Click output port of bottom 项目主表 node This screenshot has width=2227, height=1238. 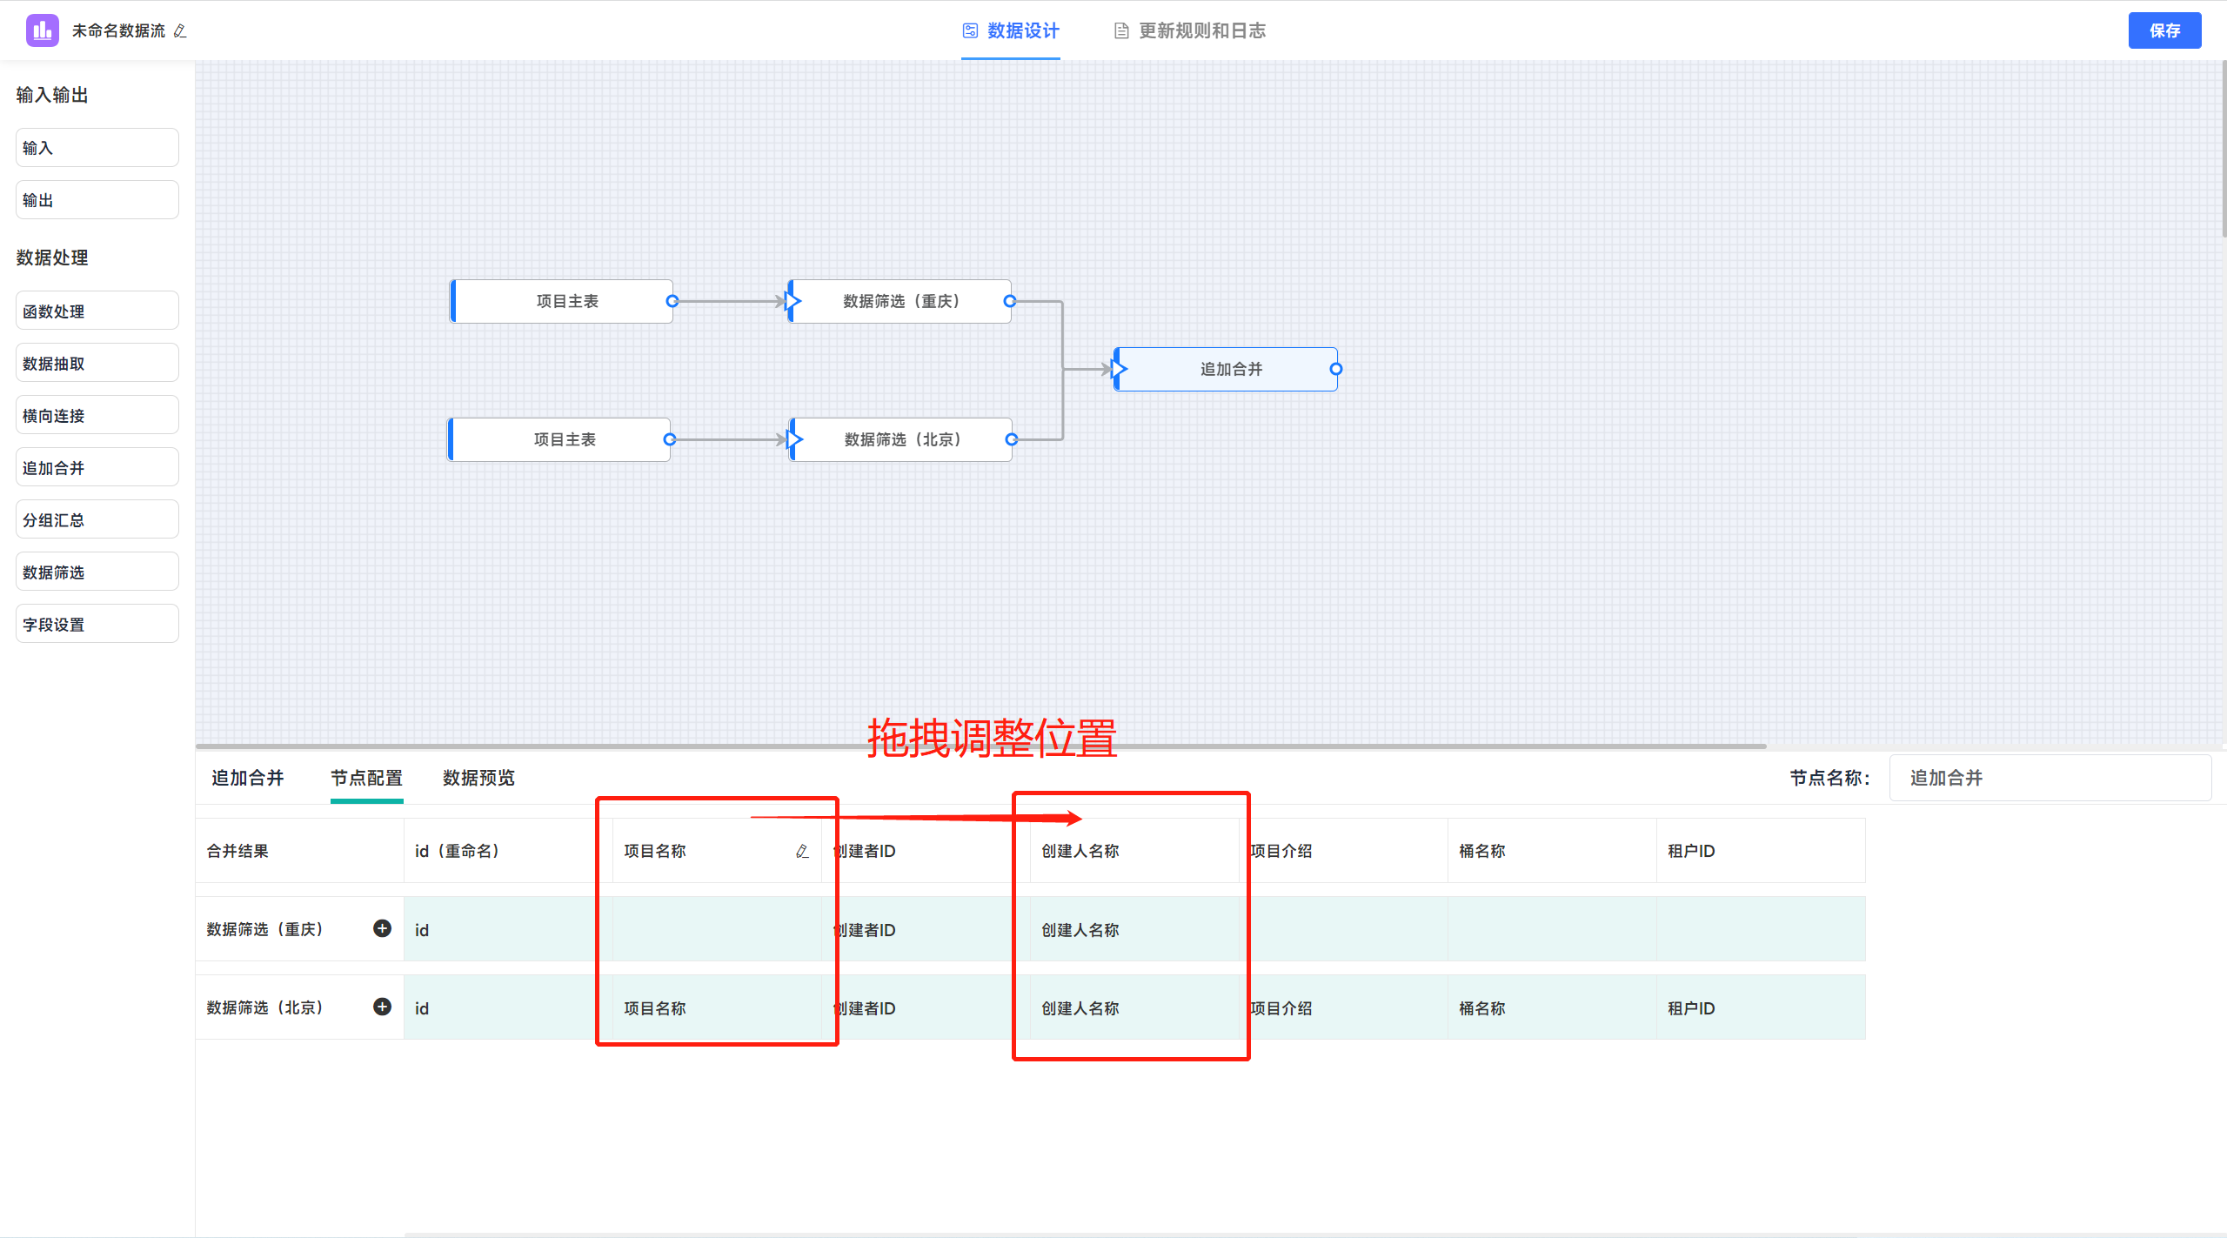click(669, 439)
